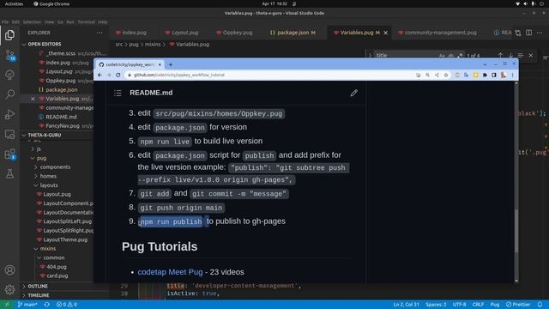Viewport: 549px width, 309px height.
Task: Click the Prettier status bar item
Action: [518, 305]
